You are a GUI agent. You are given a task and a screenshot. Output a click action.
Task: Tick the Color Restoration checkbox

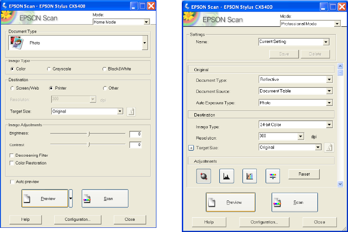12,163
